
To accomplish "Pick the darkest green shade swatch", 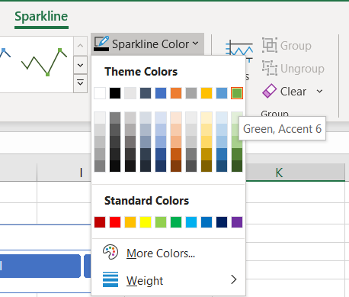I will (x=237, y=166).
